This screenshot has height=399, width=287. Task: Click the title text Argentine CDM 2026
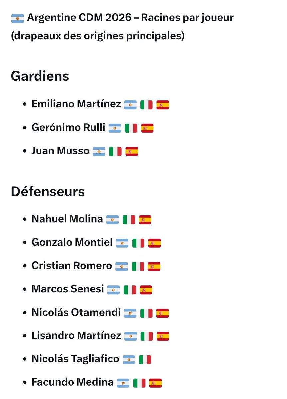click(x=79, y=18)
